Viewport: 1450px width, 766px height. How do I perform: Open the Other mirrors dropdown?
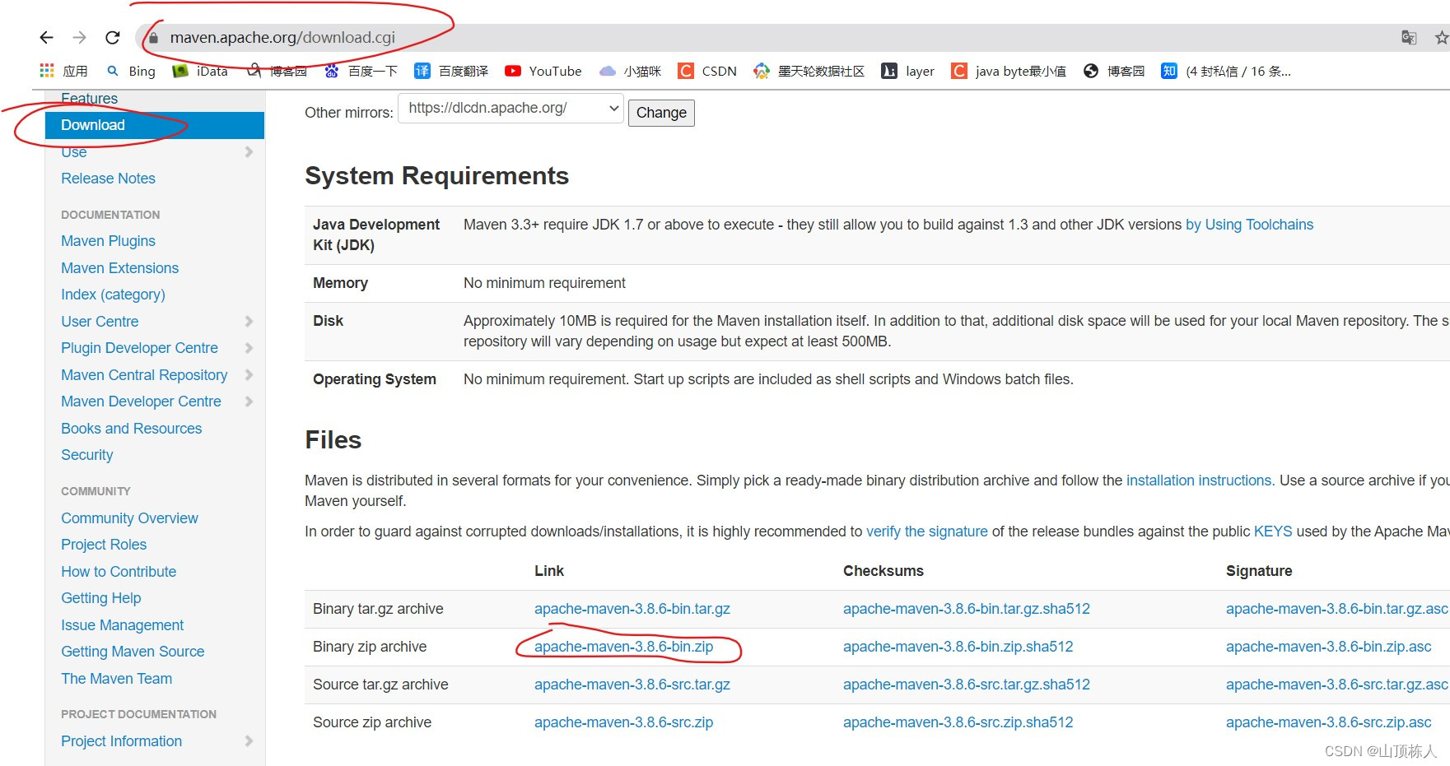click(511, 109)
